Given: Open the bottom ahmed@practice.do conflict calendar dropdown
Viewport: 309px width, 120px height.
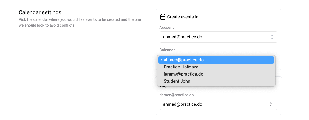Looking at the screenshot, I should pos(218,104).
